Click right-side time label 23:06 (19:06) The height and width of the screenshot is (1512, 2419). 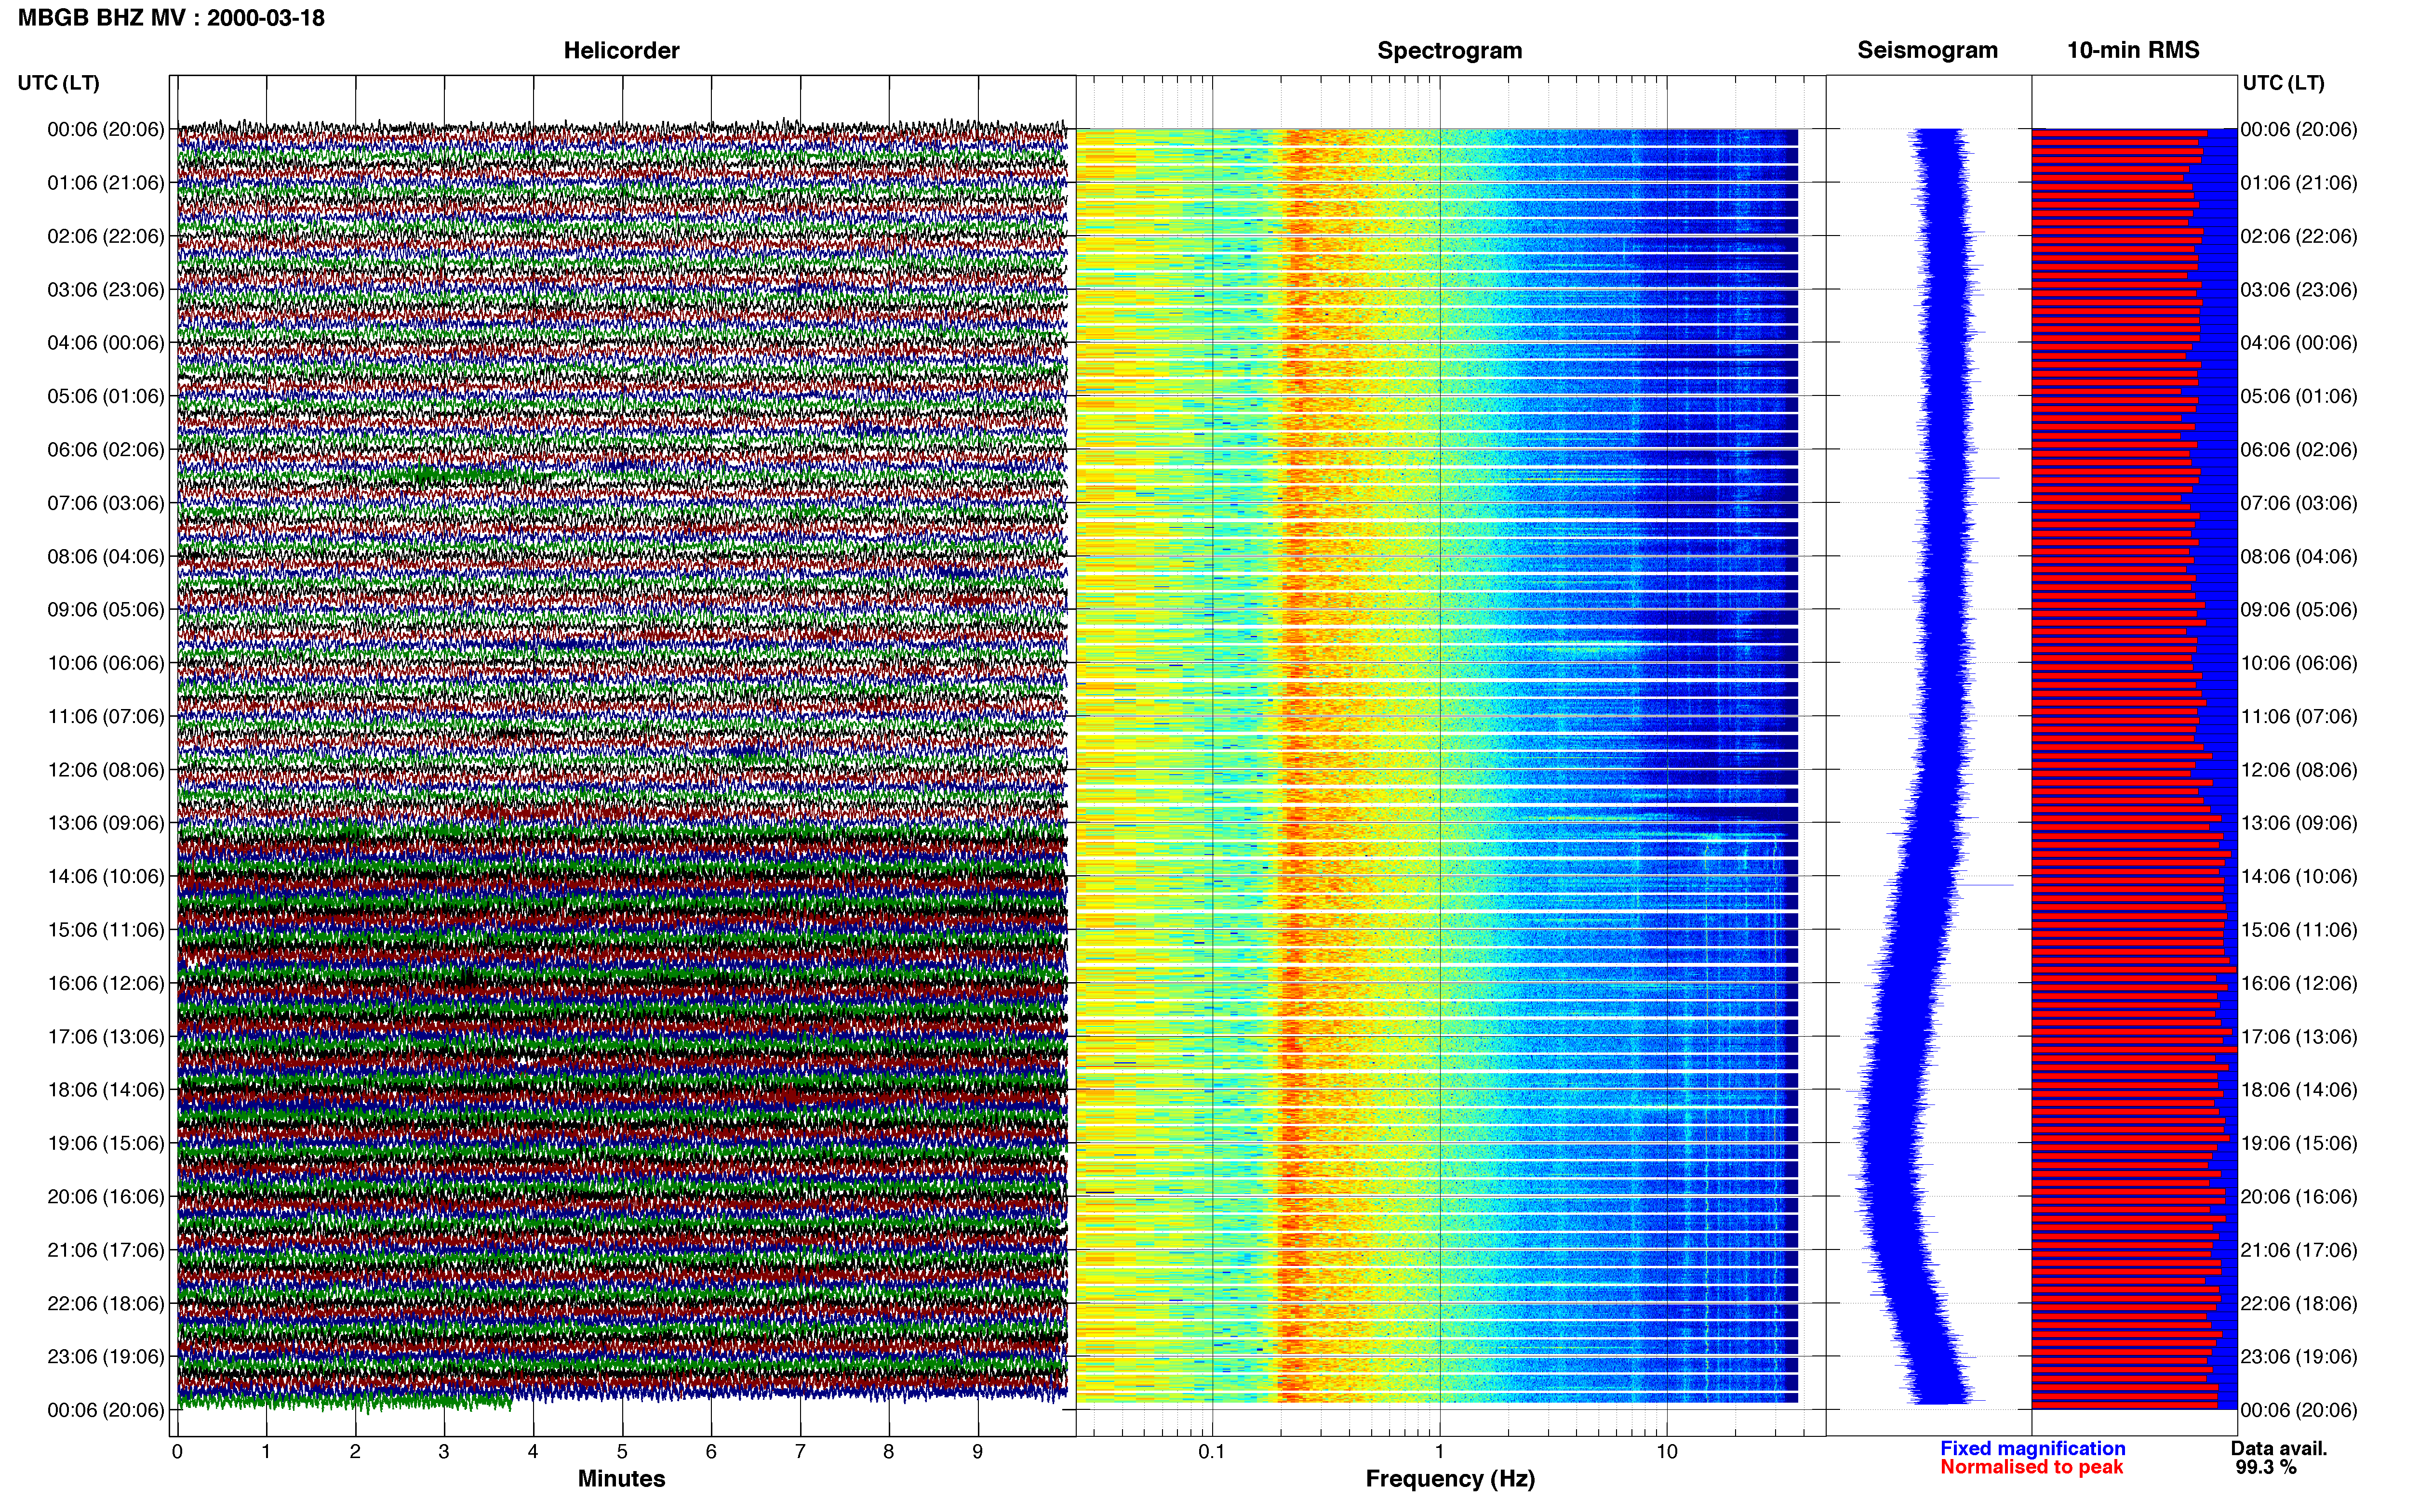pos(2299,1357)
